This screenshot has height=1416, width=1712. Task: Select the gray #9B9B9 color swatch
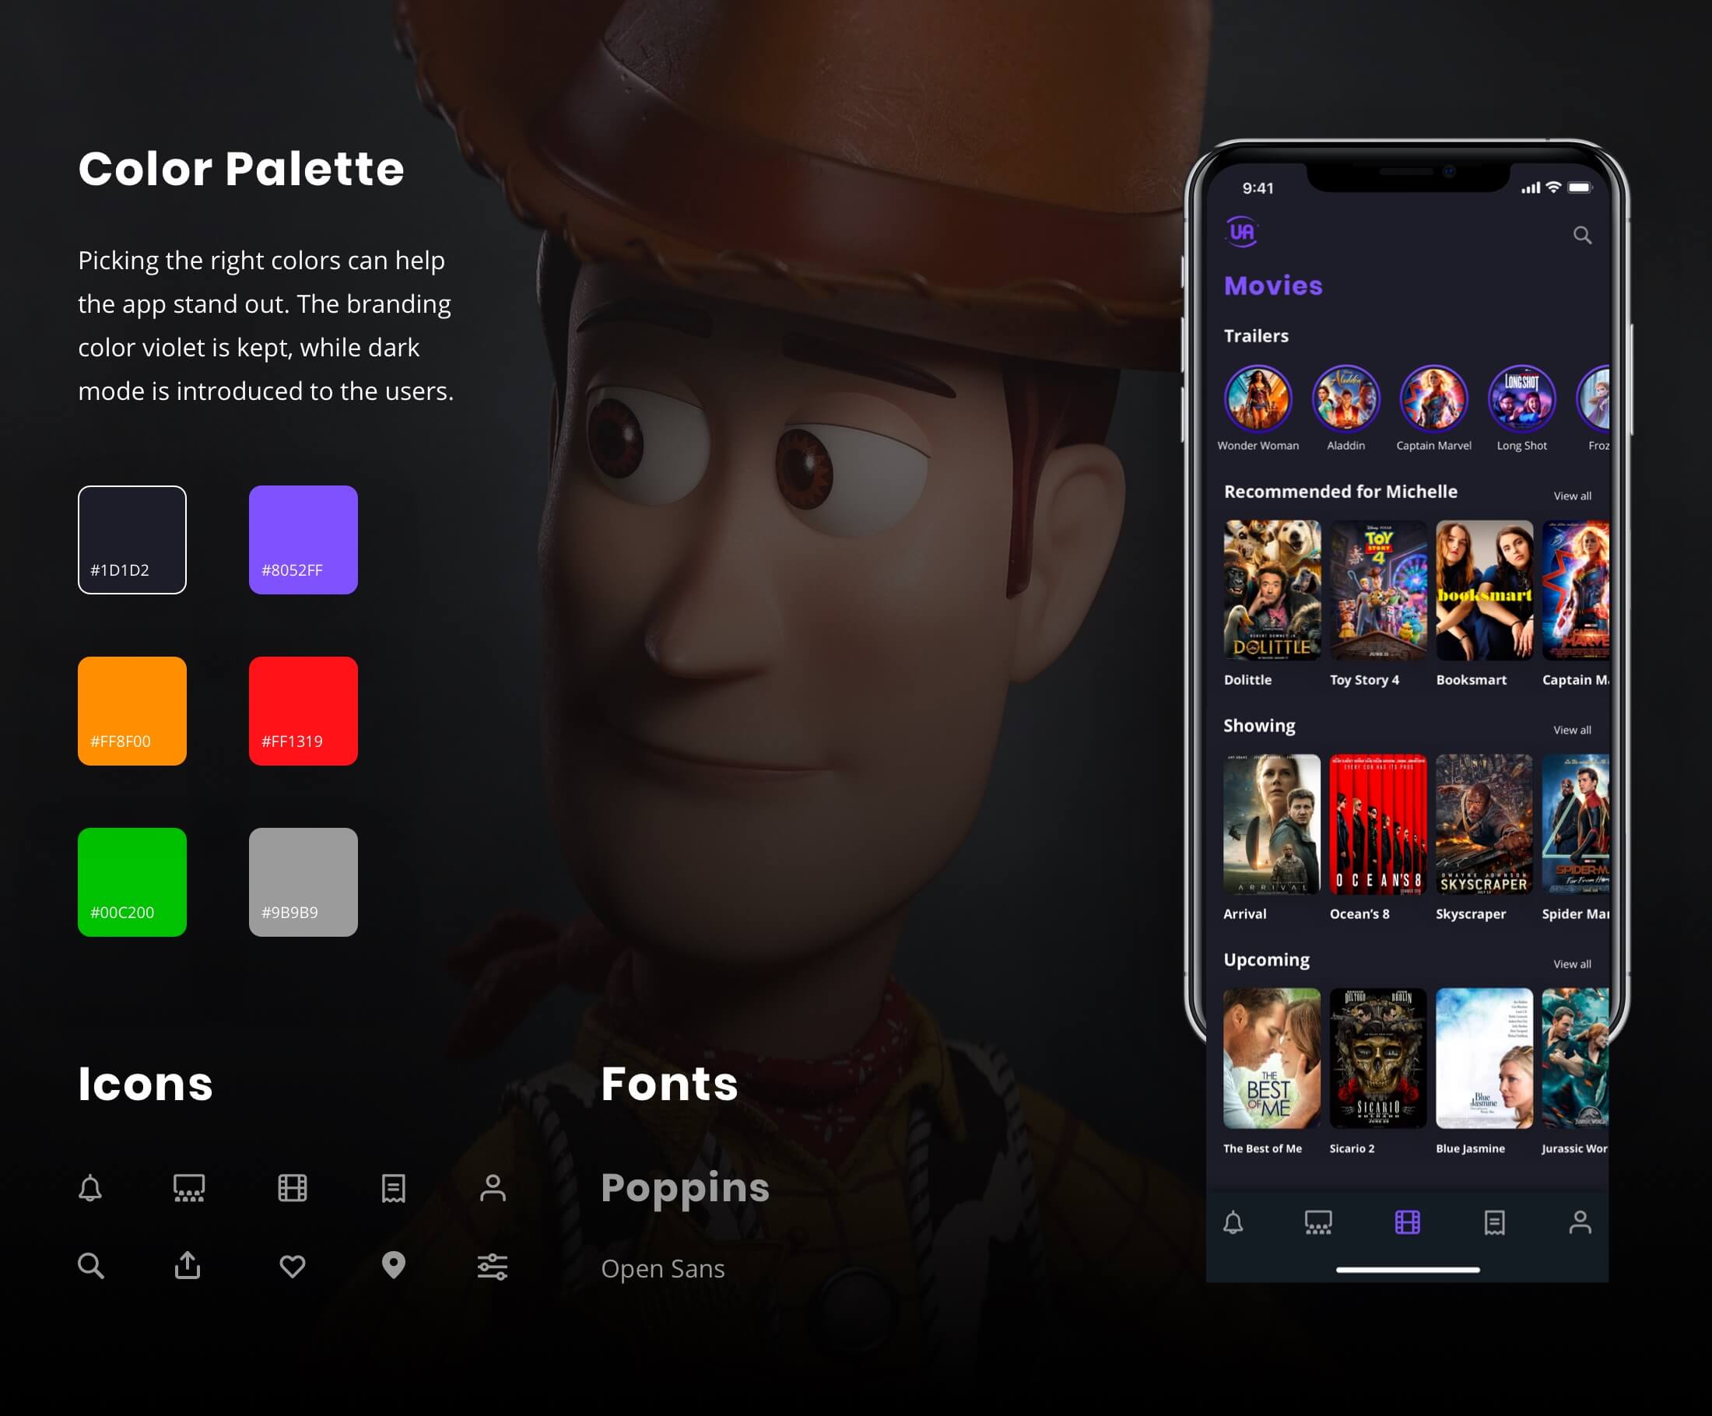click(x=303, y=882)
